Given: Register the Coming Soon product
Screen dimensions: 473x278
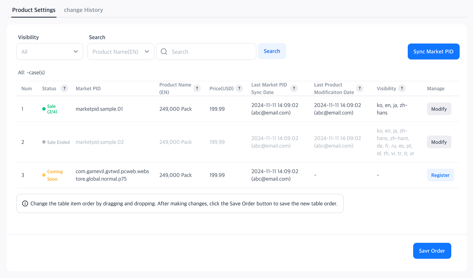Looking at the screenshot, I should coord(440,175).
